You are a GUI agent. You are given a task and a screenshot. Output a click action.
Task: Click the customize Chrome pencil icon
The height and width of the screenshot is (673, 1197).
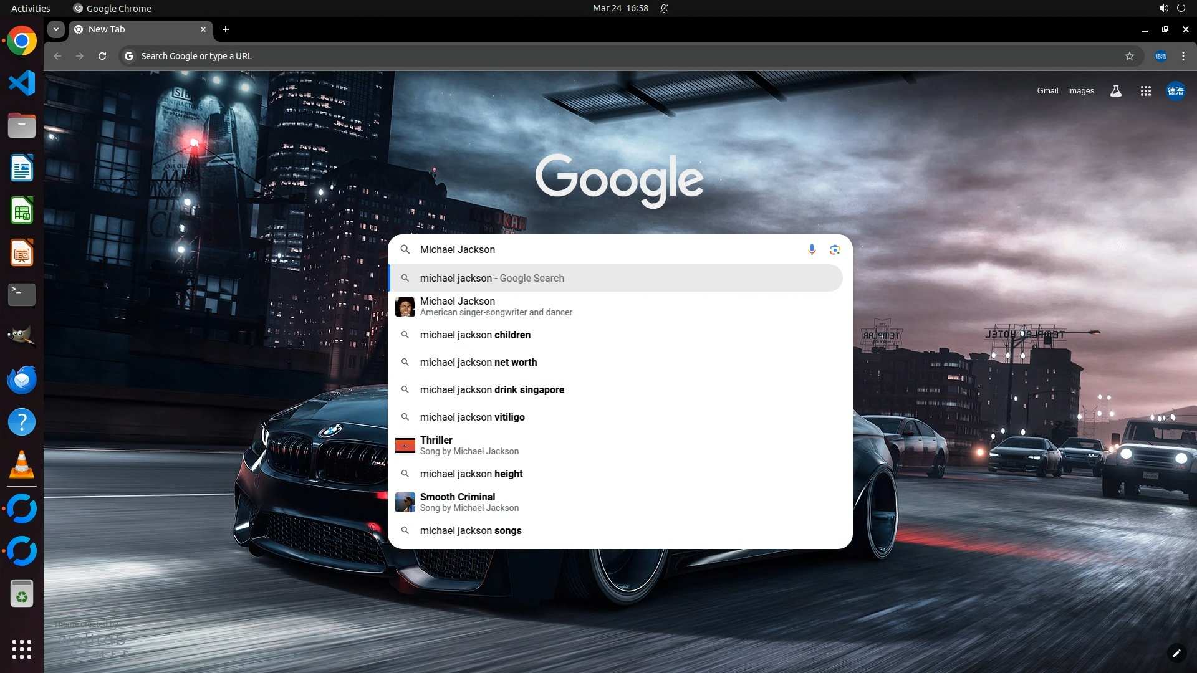point(1176,652)
